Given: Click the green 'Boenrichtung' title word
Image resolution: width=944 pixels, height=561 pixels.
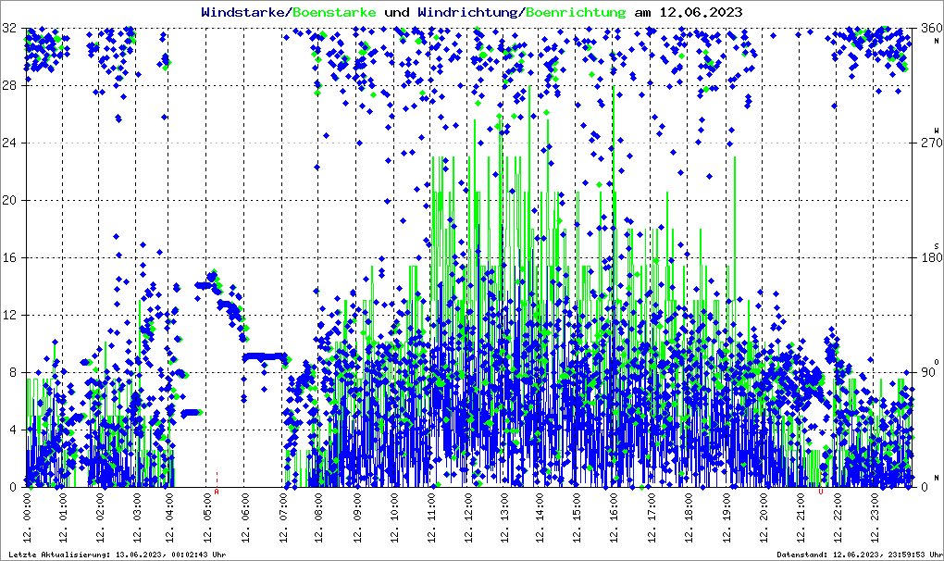Looking at the screenshot, I should tap(576, 13).
